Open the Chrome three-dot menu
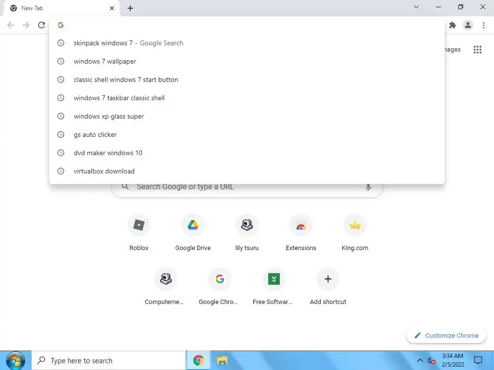Screen dimensions: 494x370 (483, 25)
